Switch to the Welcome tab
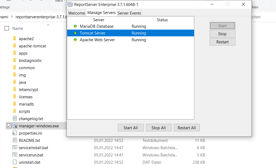The height and width of the screenshot is (168, 276). click(77, 13)
